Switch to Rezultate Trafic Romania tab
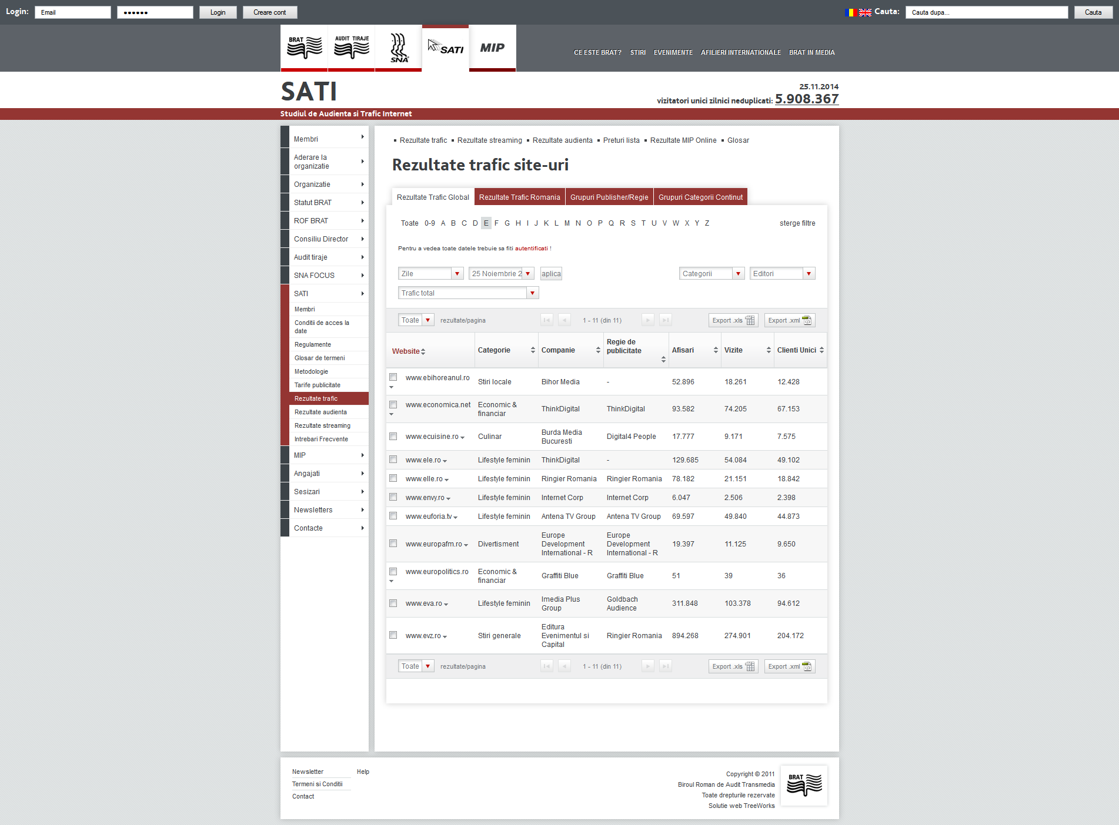The height and width of the screenshot is (825, 1119). click(519, 197)
